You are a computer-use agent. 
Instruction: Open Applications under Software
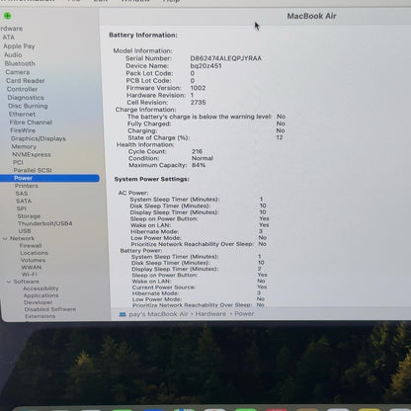tap(41, 295)
